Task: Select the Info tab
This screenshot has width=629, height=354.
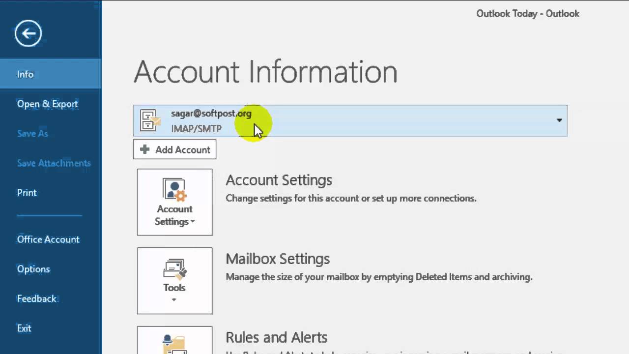Action: coord(25,74)
